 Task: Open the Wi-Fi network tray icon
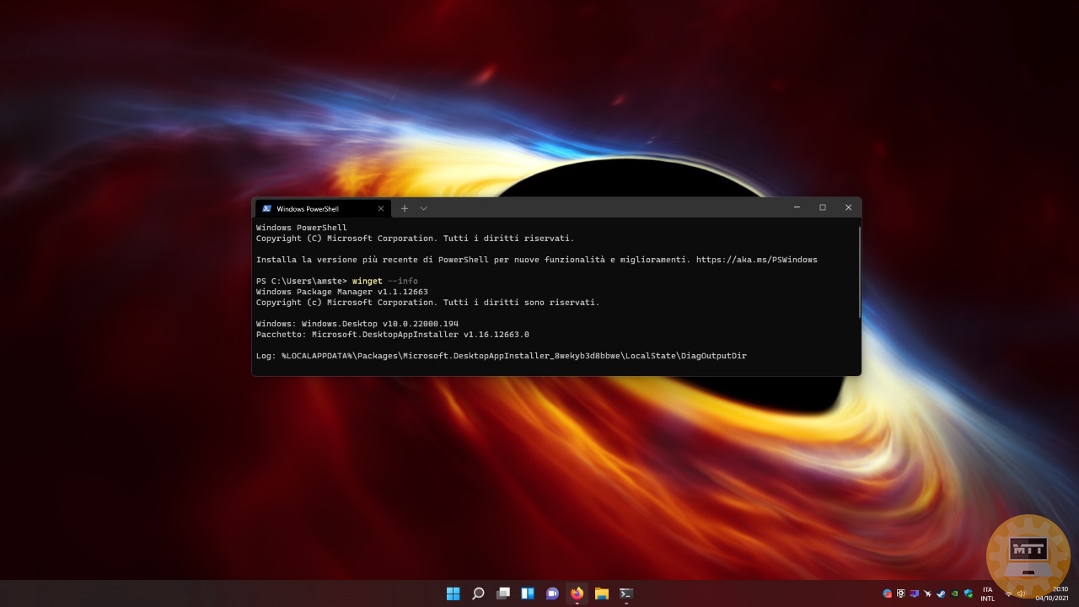point(1008,594)
